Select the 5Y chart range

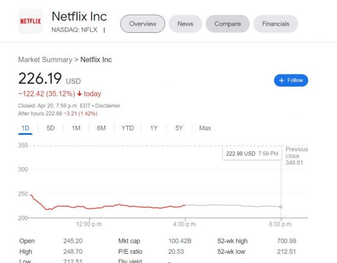coord(179,128)
